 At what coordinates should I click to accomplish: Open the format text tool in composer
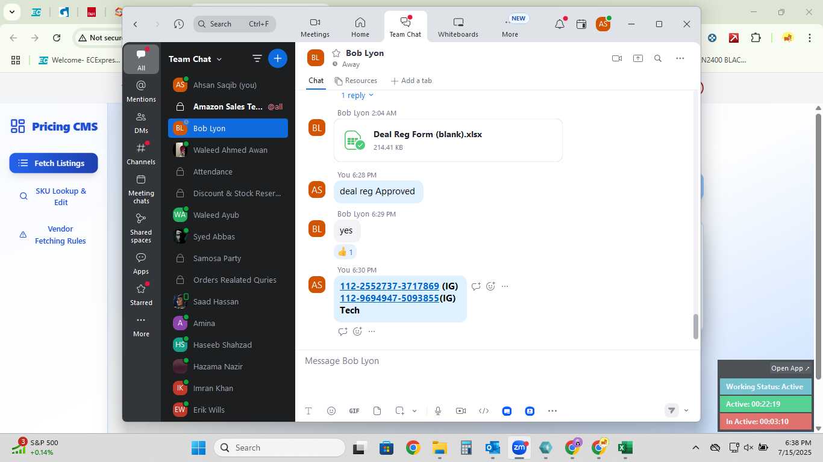308,411
